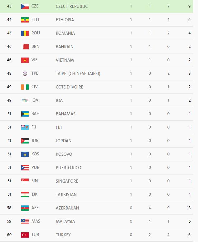Click the Turkey flag icon
The image size is (198, 242).
click(x=25, y=235)
